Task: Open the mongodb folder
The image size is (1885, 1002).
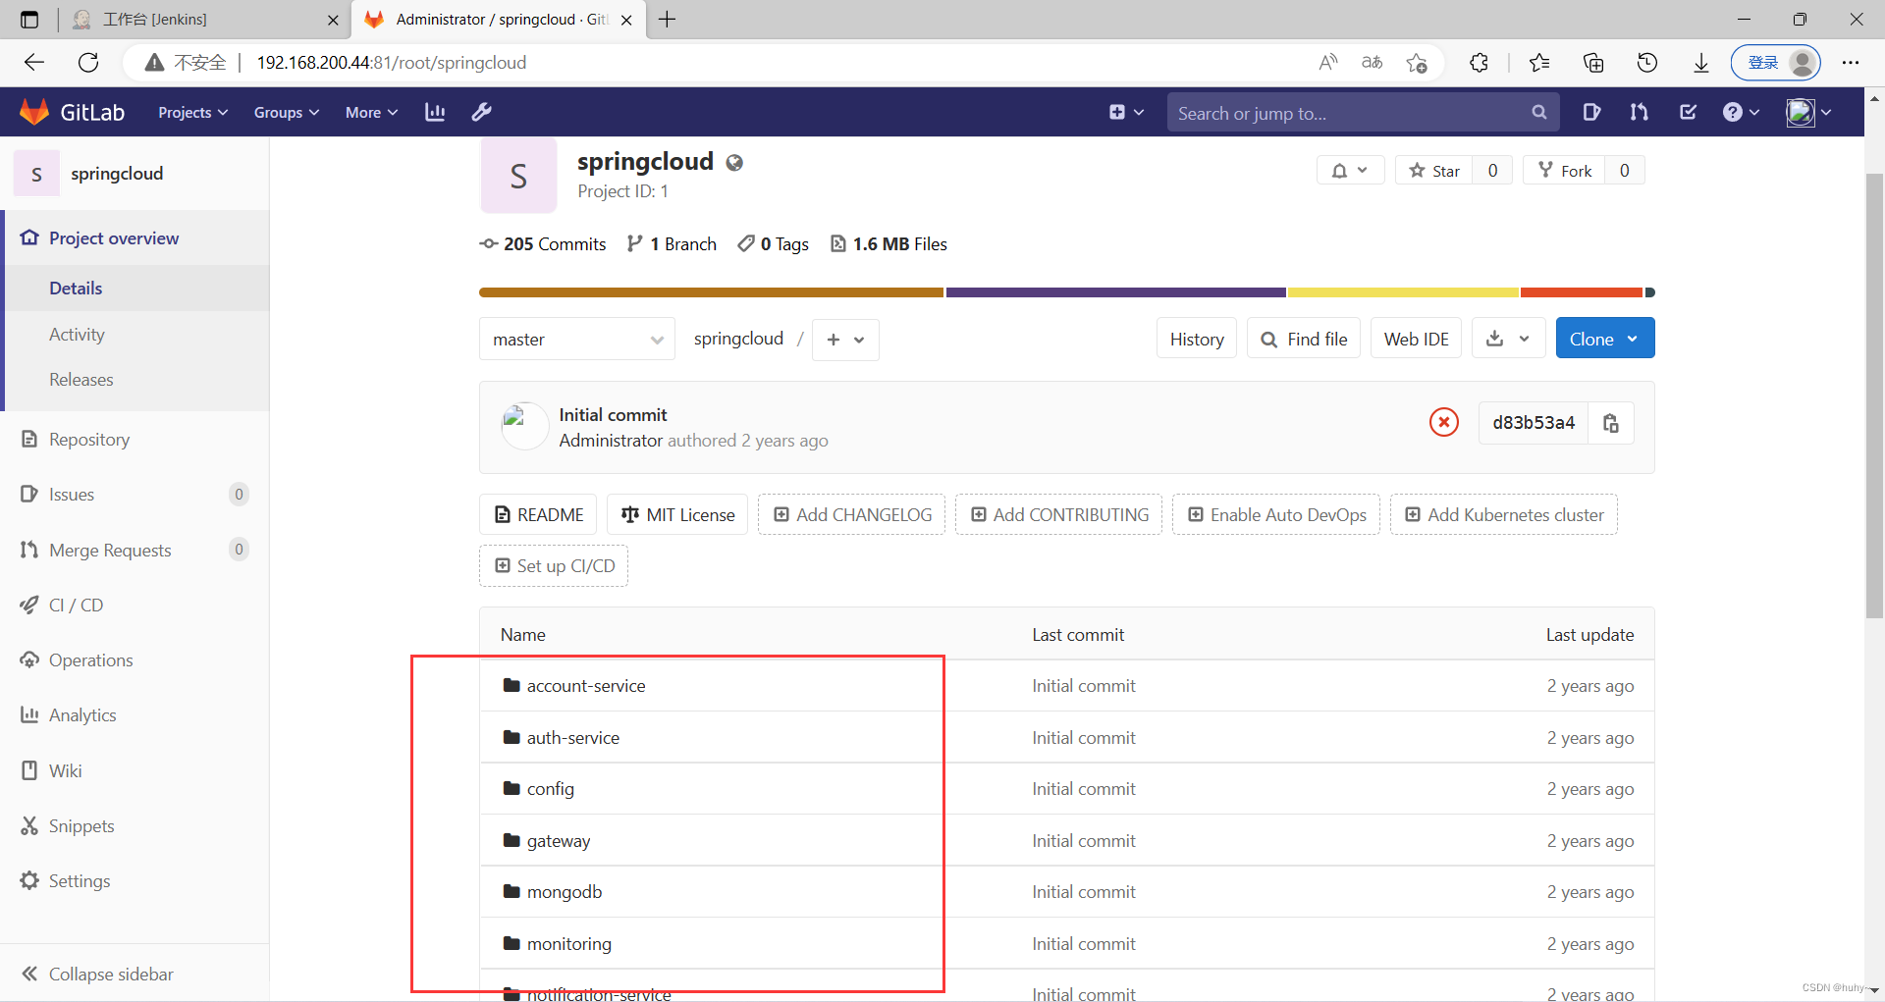Action: coord(564,892)
